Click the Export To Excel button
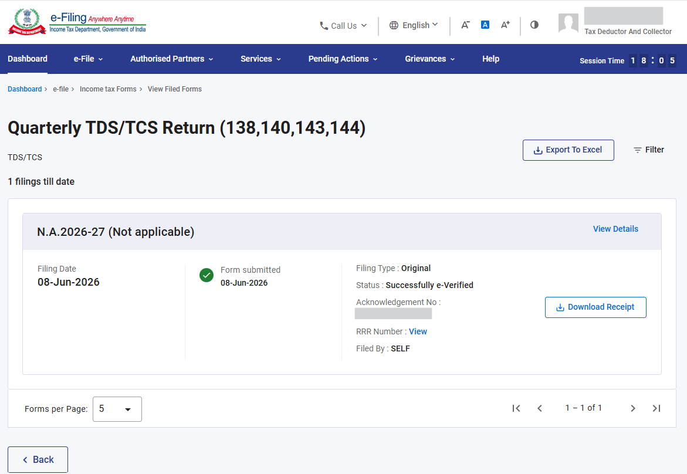This screenshot has height=474, width=687. click(x=568, y=150)
